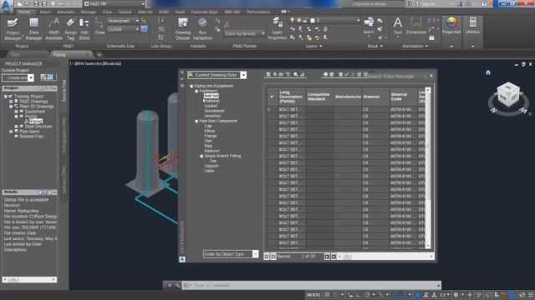Open the Drawing Checker tool

pos(183,29)
